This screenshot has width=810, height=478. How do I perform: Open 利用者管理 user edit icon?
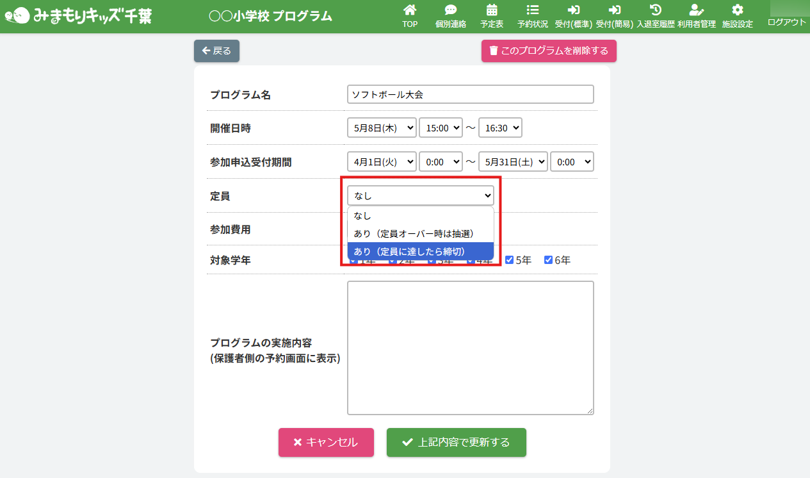coord(696,10)
